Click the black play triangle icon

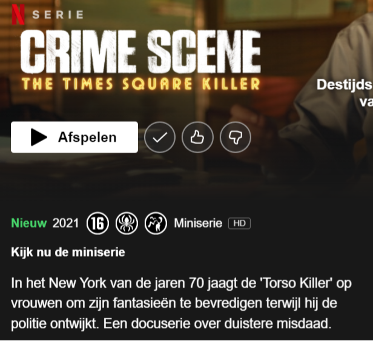(x=39, y=137)
